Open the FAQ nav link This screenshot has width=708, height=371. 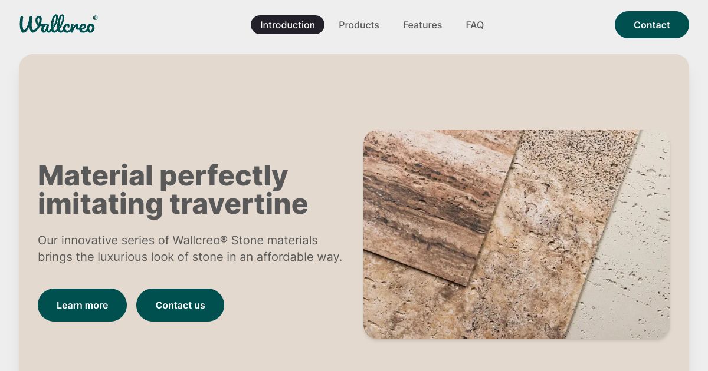pos(474,25)
